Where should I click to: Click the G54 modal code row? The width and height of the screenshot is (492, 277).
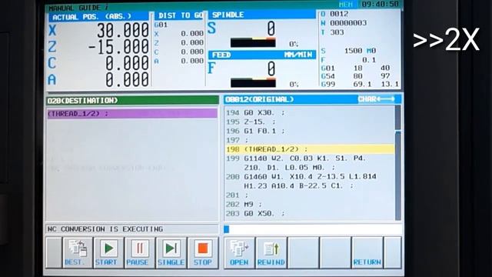click(356, 76)
